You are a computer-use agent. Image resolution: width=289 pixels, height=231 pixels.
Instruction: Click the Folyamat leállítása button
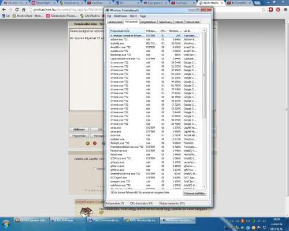(x=194, y=193)
